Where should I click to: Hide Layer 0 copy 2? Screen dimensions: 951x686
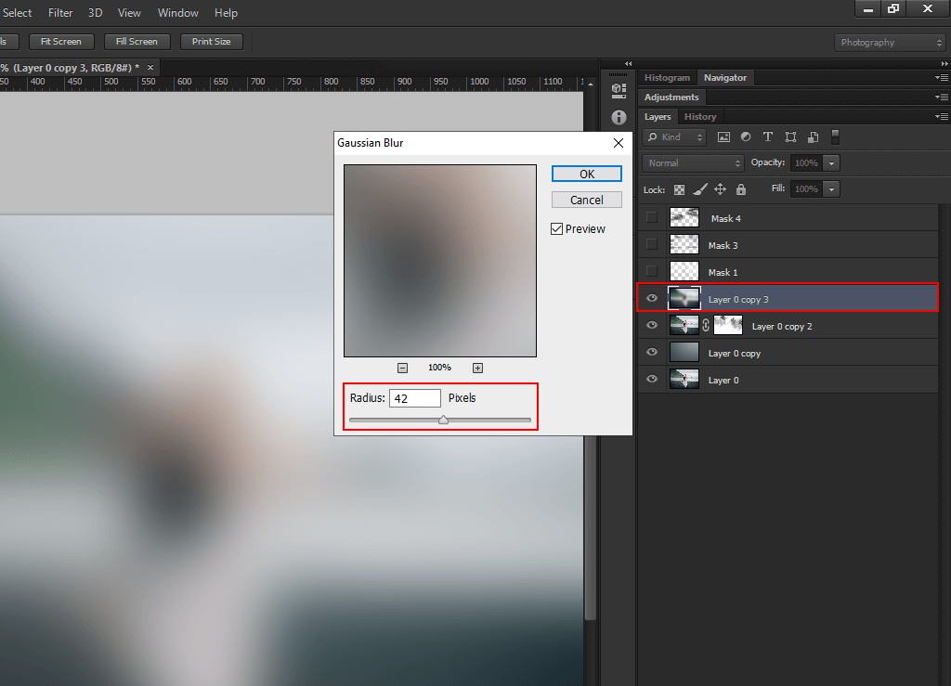coord(652,326)
